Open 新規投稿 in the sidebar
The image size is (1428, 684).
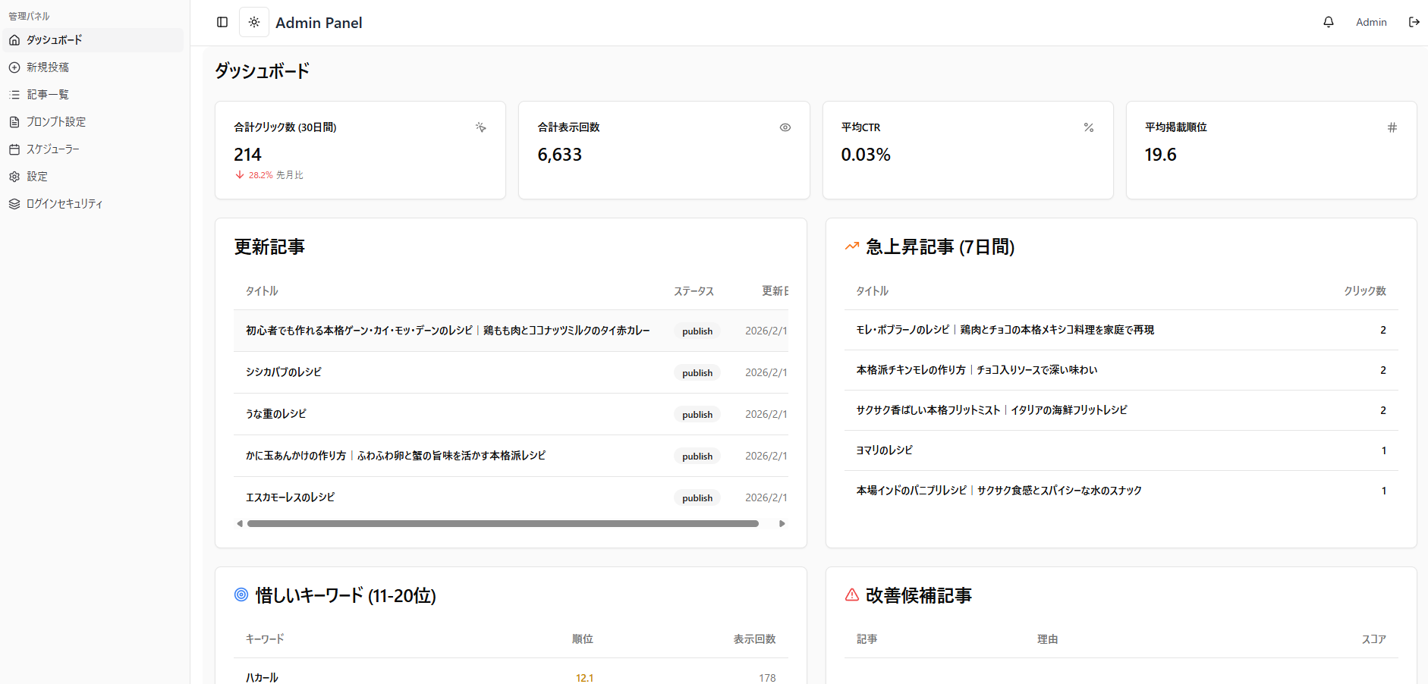48,67
